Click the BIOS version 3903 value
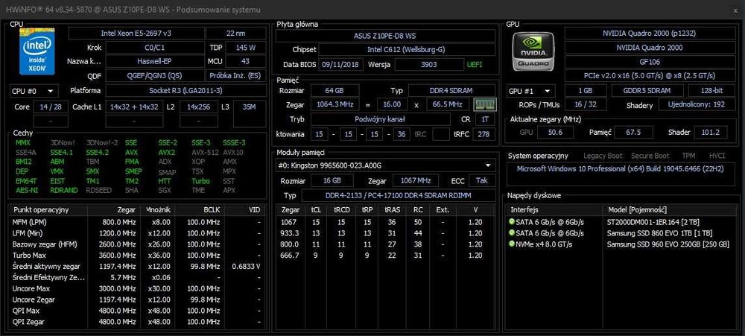 (x=428, y=64)
